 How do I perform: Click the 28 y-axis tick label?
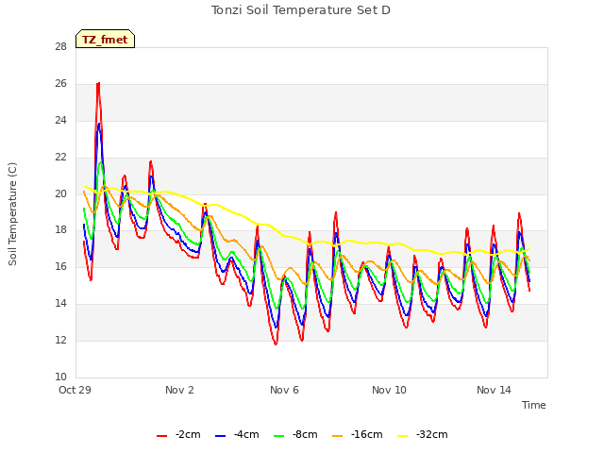tap(60, 46)
